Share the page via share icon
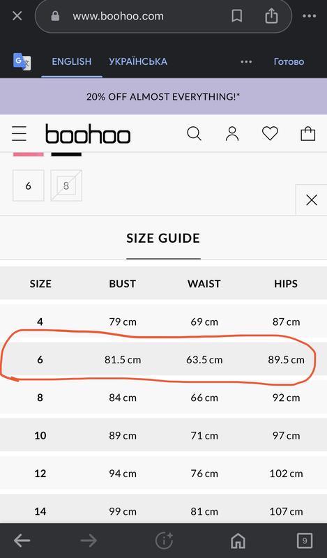This screenshot has width=327, height=558. (271, 15)
